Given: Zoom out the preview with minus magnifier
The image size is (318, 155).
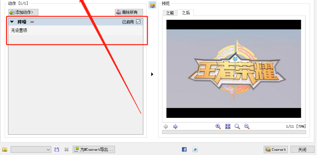Looking at the screenshot, I should (x=247, y=126).
